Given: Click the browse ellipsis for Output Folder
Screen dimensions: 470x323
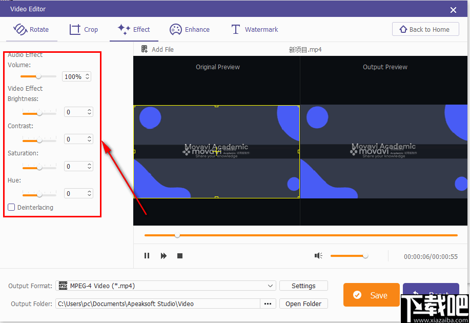Looking at the screenshot, I should [268, 304].
